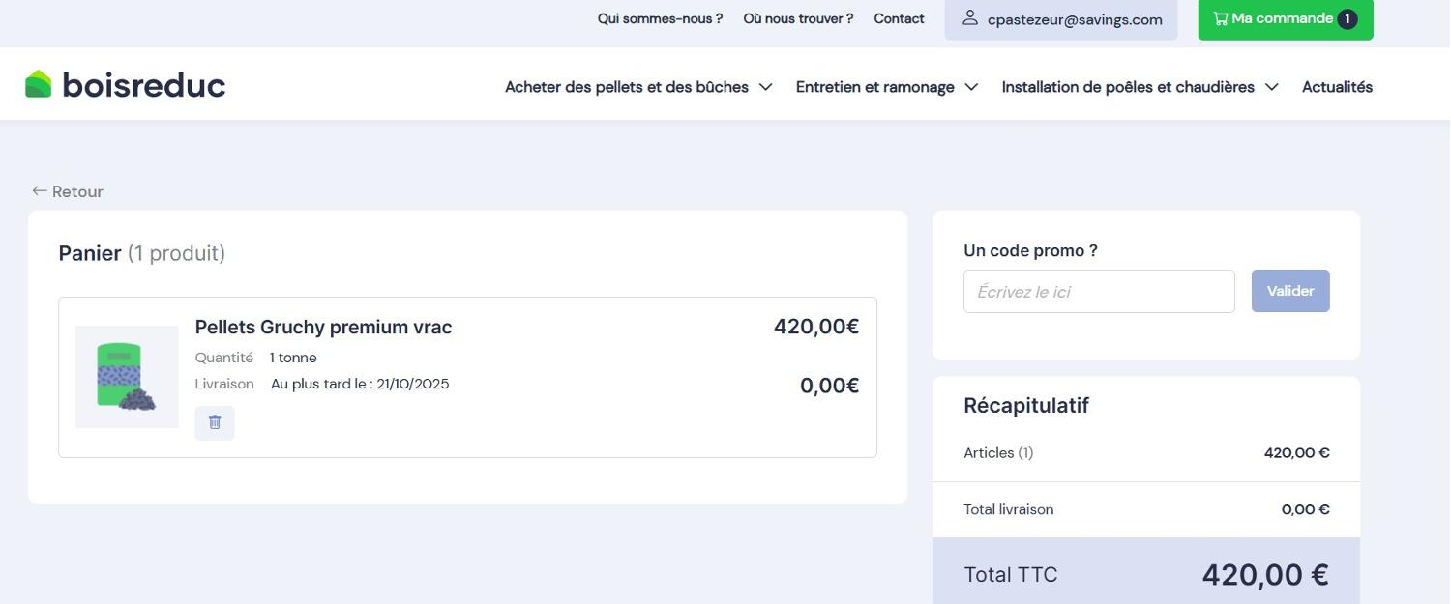Open the Pellets Gruchy premium vrac title
1451x604 pixels.
323,327
